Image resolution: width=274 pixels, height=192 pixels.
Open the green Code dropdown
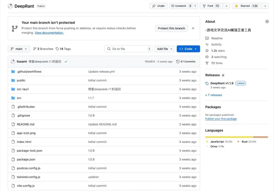point(188,49)
